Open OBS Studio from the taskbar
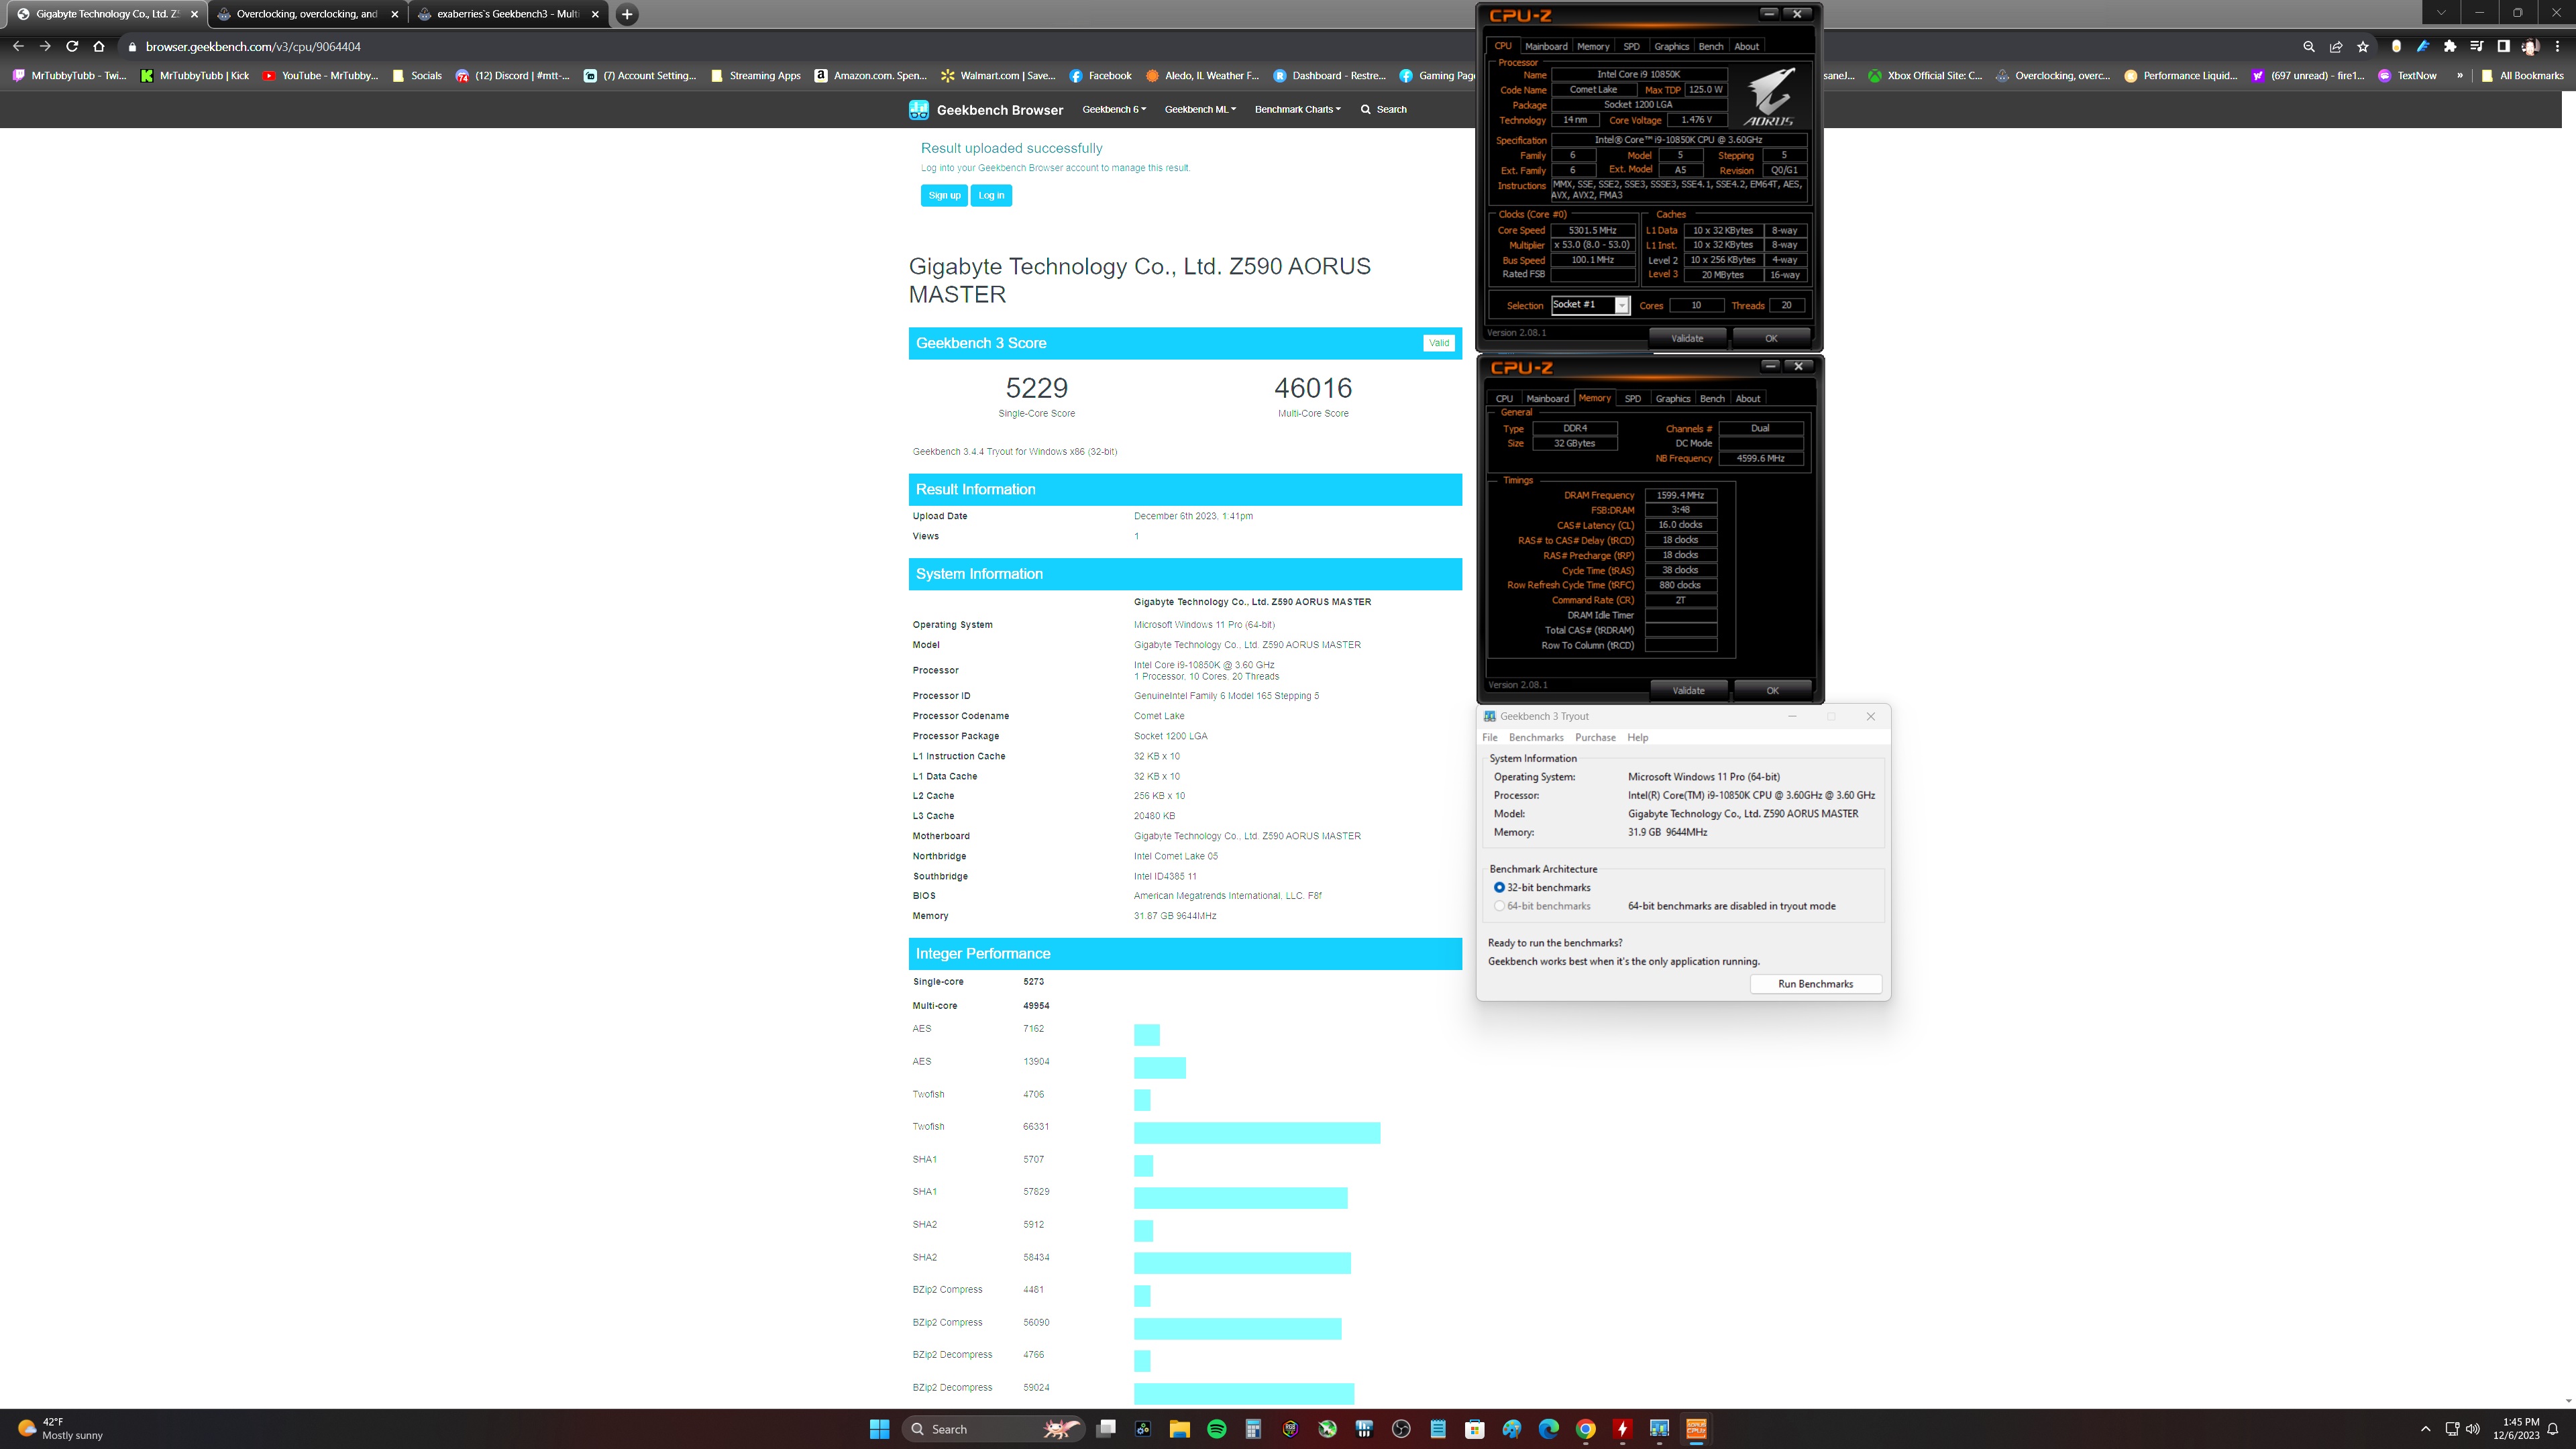 (1401, 1429)
